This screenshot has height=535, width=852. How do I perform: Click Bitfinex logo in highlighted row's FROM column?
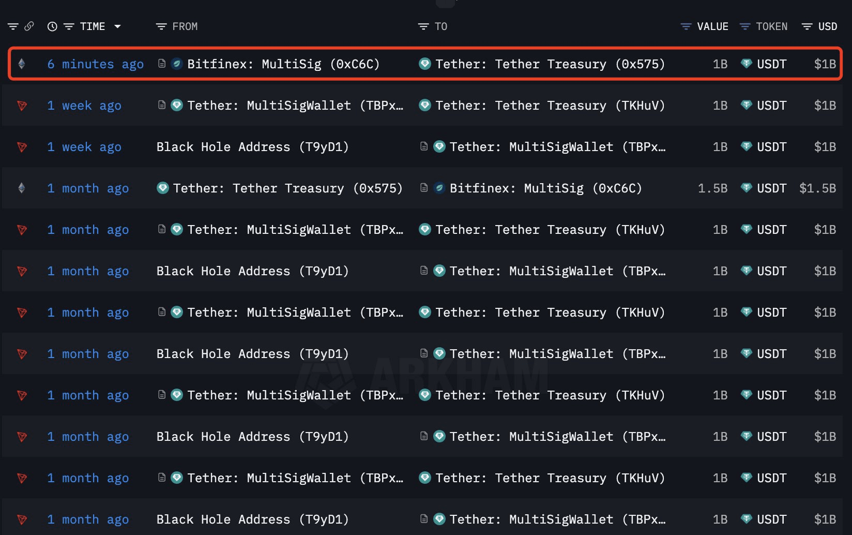coord(177,64)
